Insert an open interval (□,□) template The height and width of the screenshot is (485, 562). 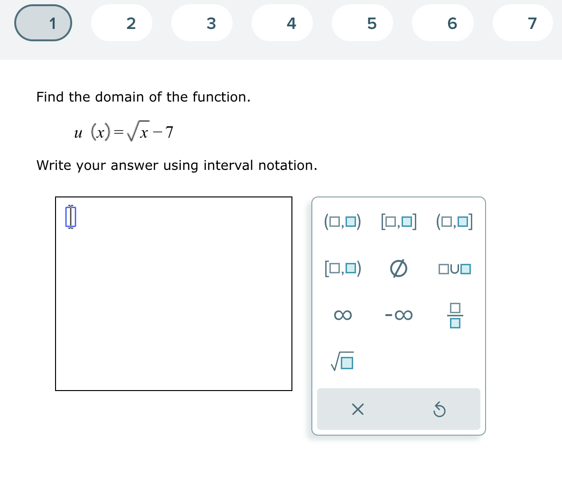pos(343,221)
